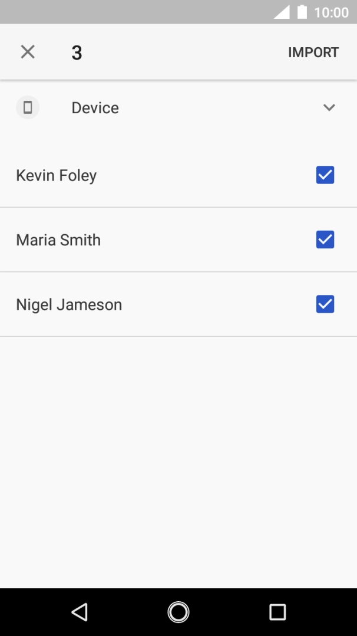Uncheck the Maria Smith checkbox

click(x=325, y=240)
